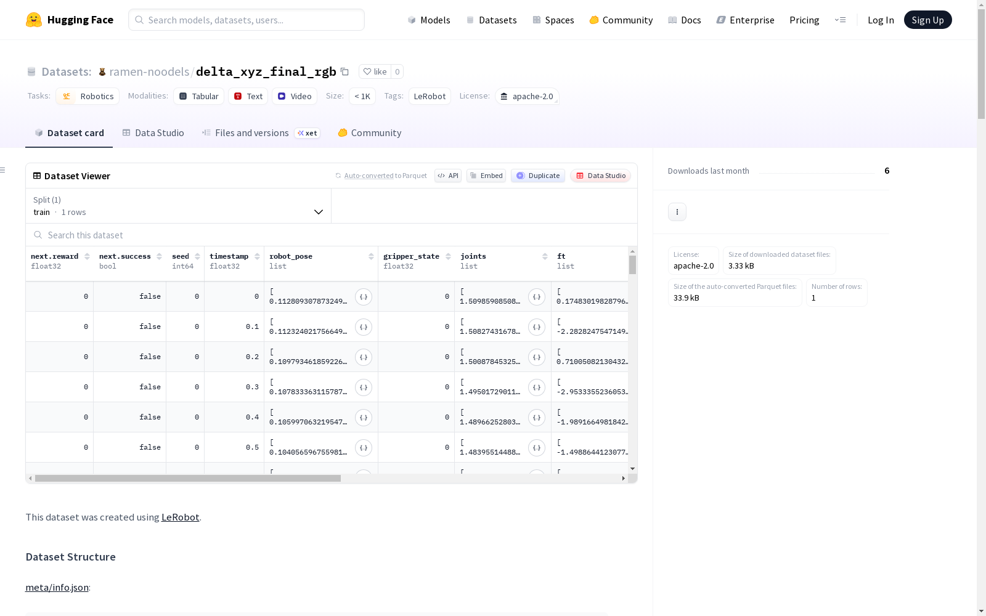Click the Hugging Face logo icon
The width and height of the screenshot is (986, 616).
(x=34, y=20)
